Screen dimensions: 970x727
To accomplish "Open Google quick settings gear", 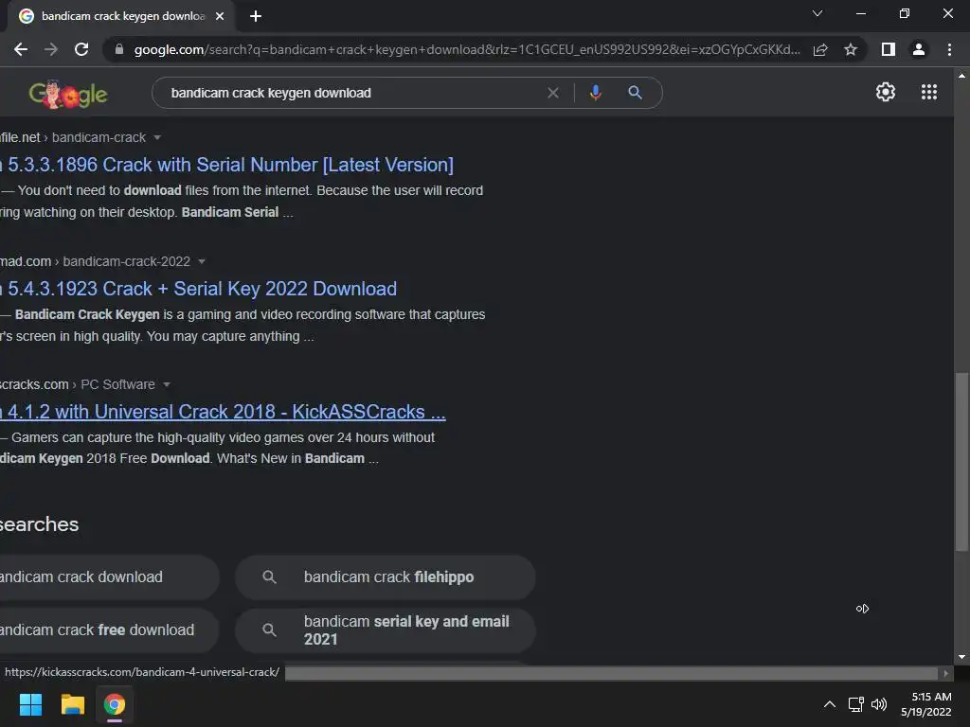I will pos(886,92).
